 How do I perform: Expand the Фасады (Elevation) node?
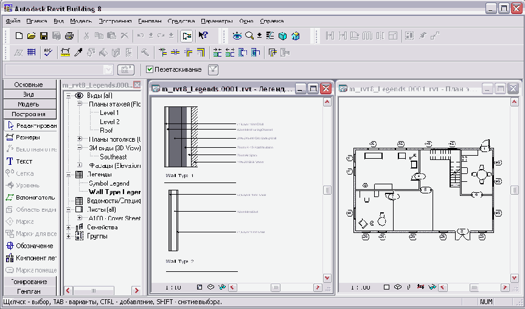80,165
